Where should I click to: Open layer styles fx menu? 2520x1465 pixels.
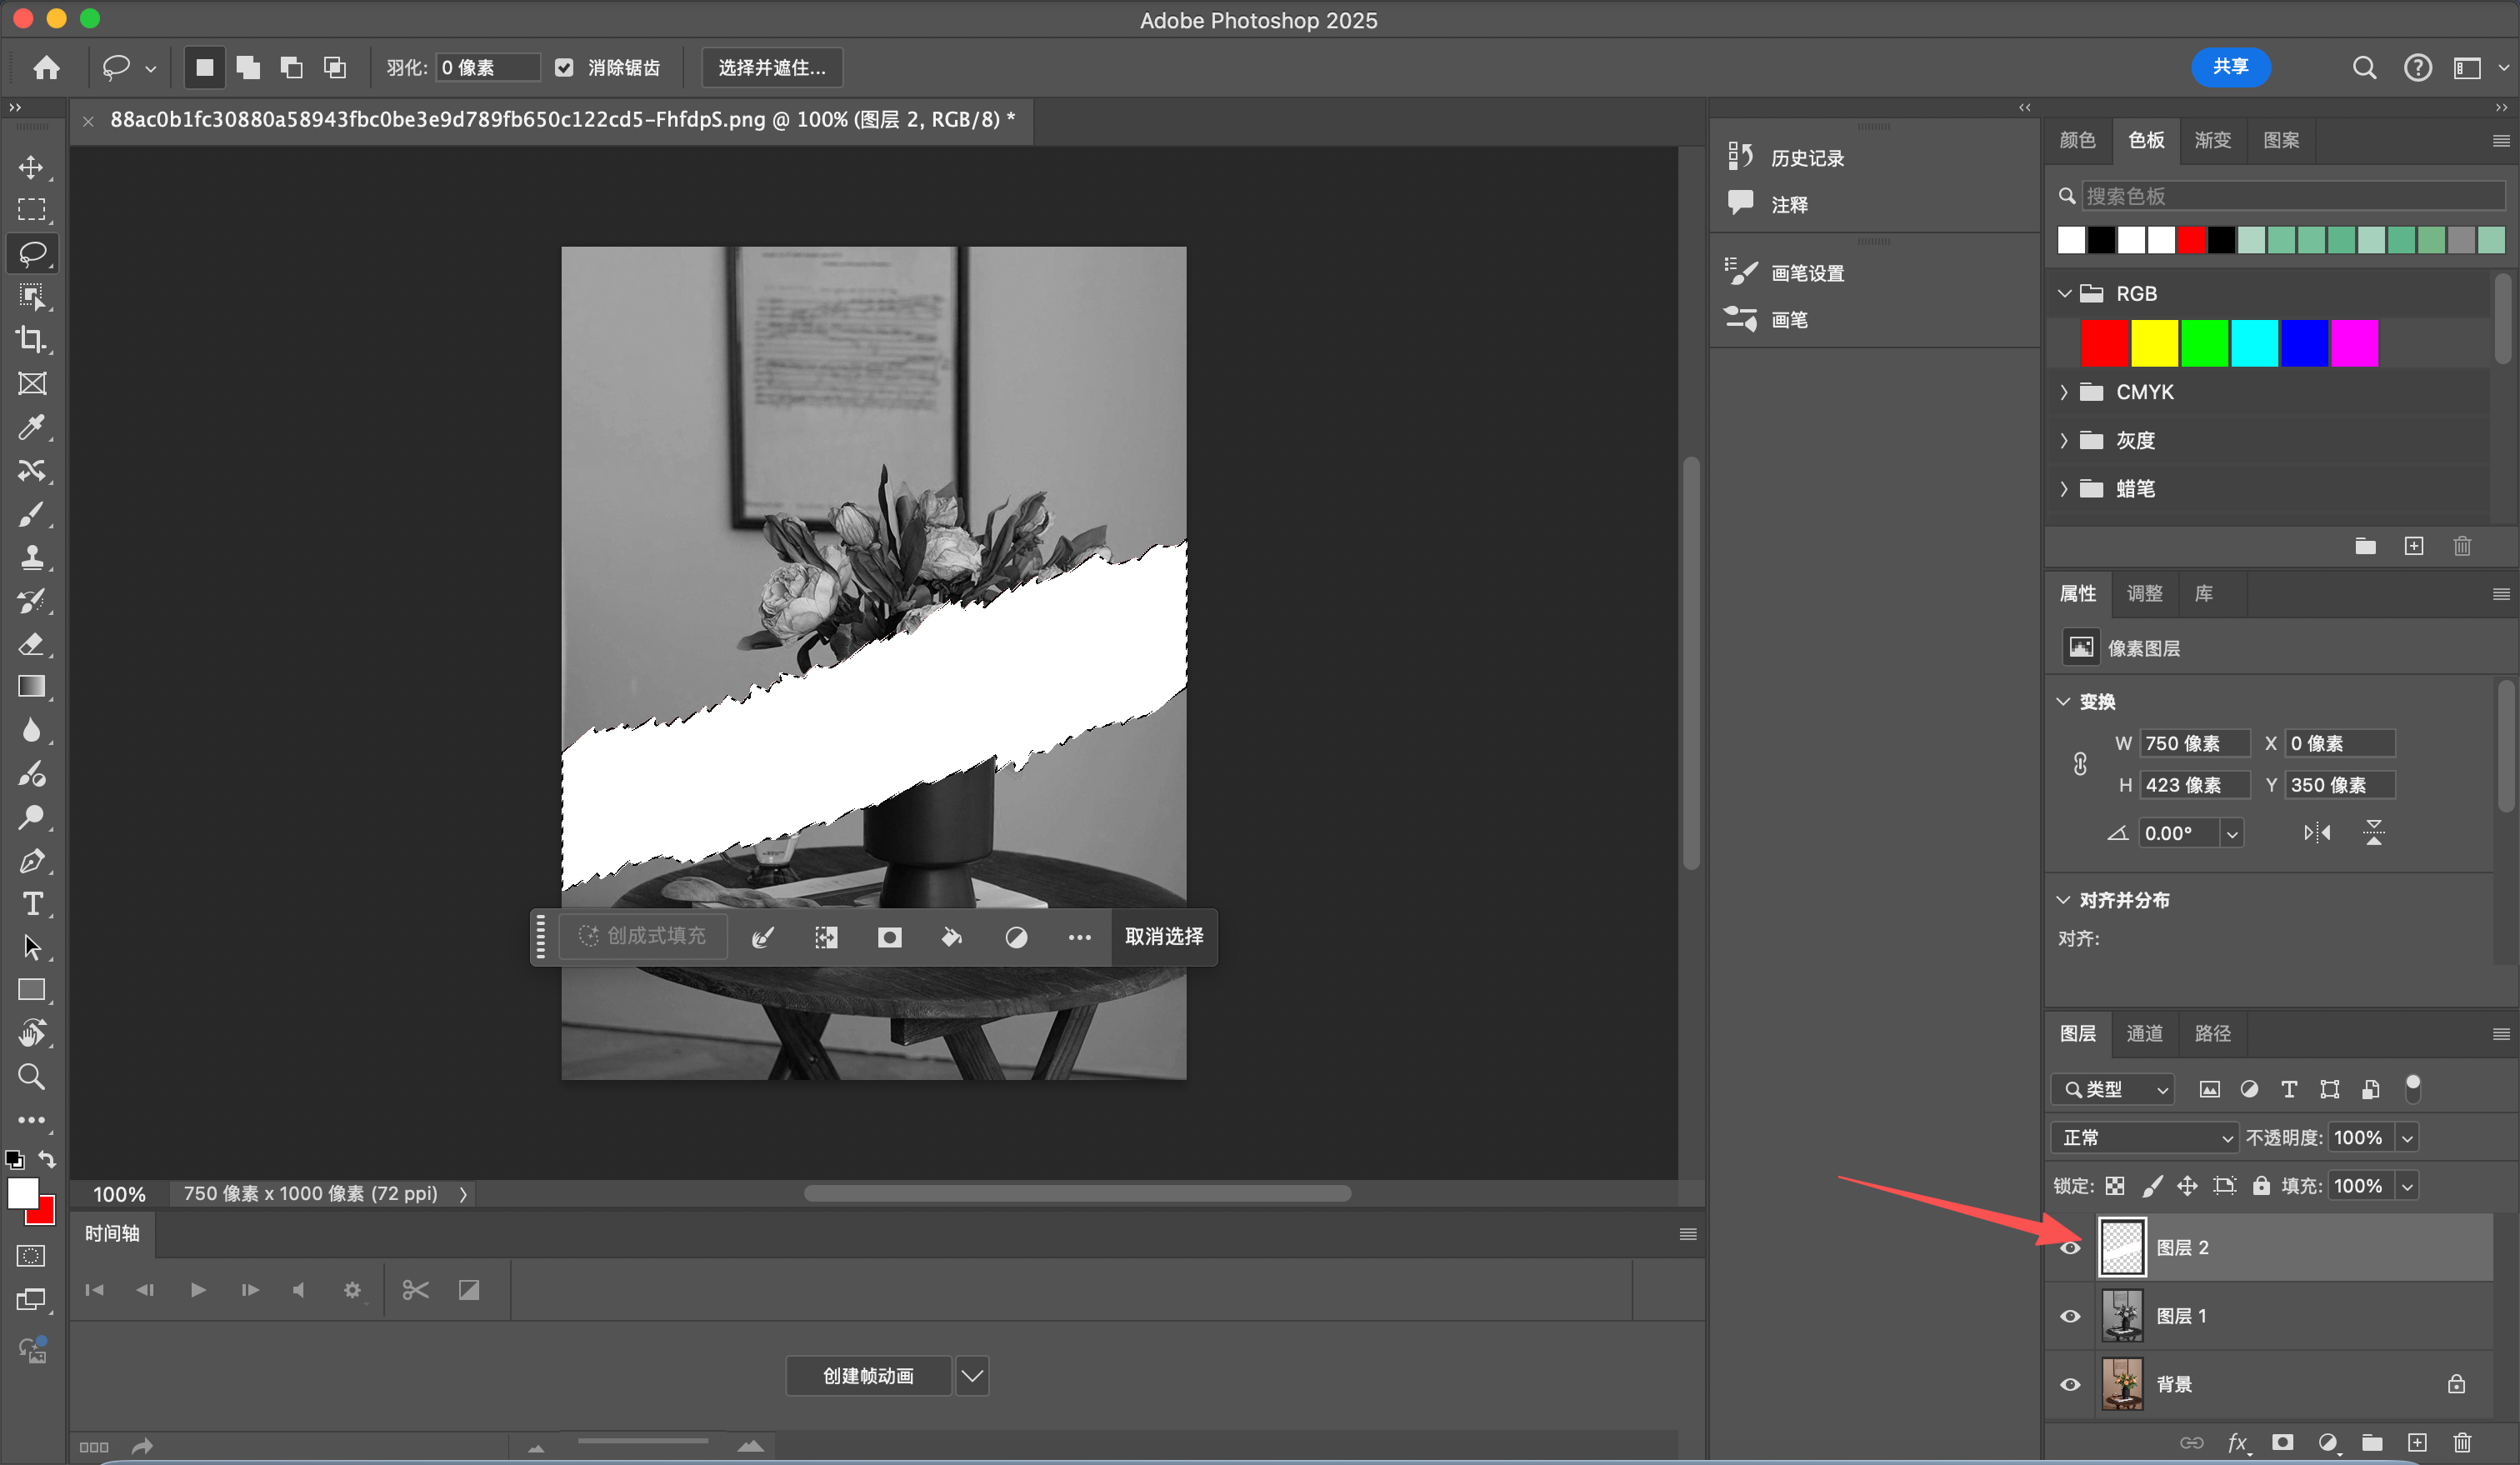[x=2238, y=1442]
